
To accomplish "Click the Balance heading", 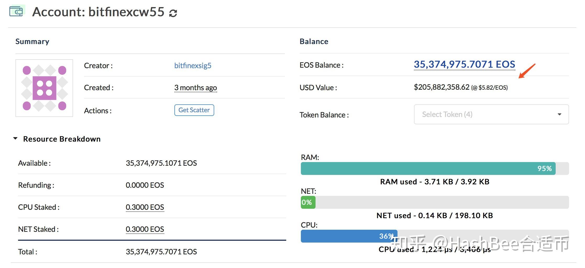I will tap(314, 41).
